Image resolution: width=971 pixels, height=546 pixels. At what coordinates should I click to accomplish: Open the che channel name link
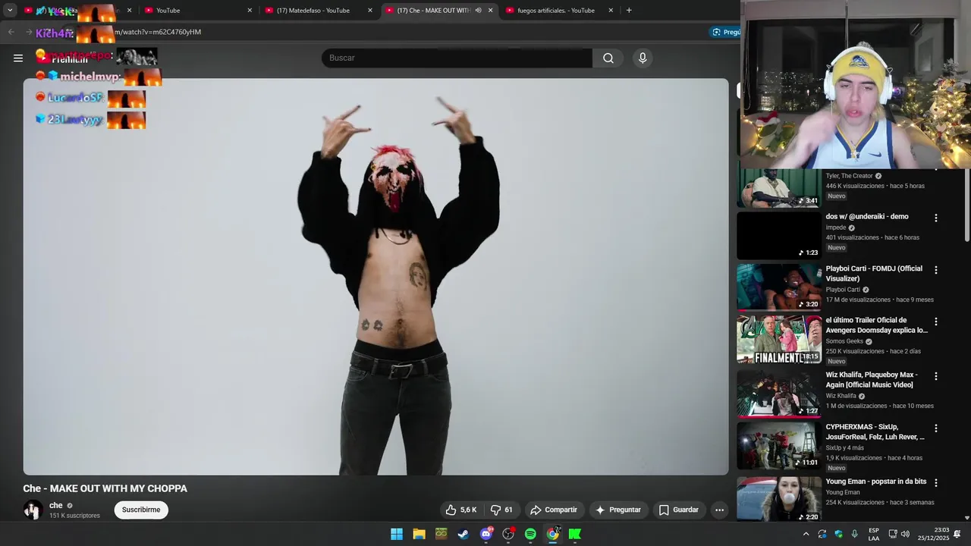click(x=56, y=506)
